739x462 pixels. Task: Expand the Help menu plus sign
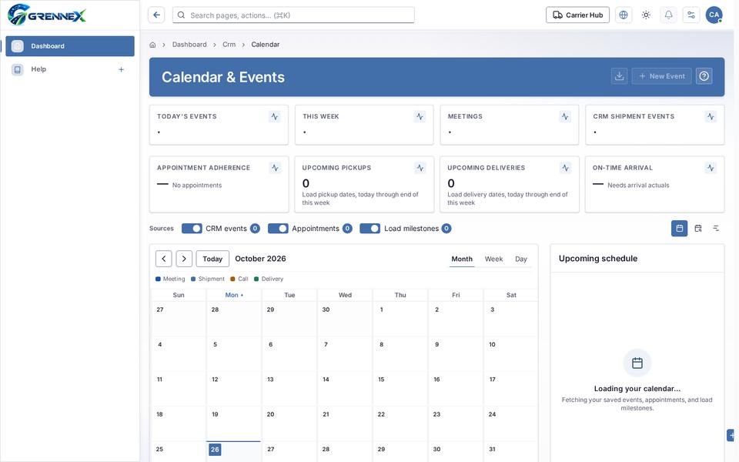tap(121, 69)
